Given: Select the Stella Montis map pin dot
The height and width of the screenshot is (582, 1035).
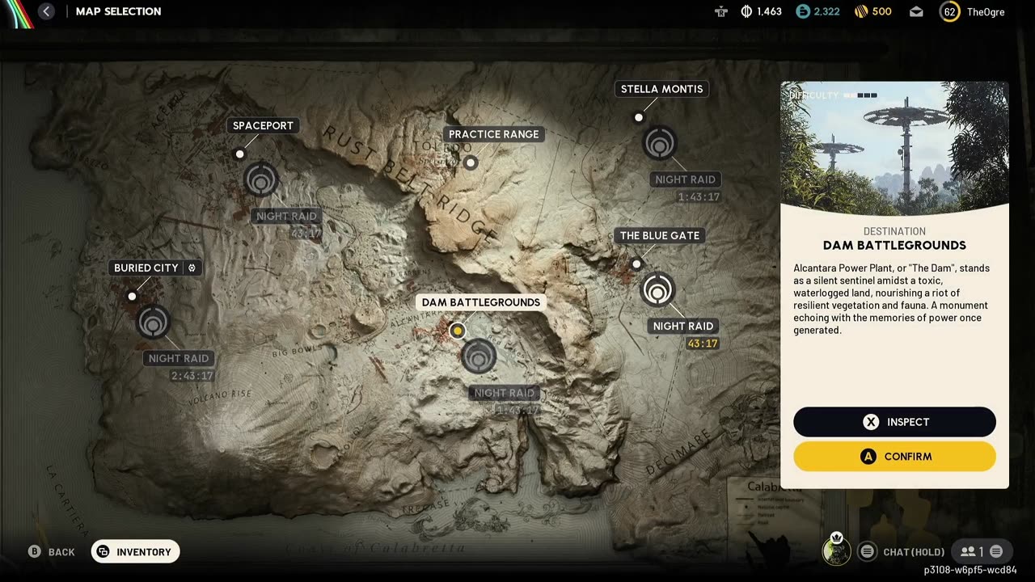Looking at the screenshot, I should click(x=639, y=117).
